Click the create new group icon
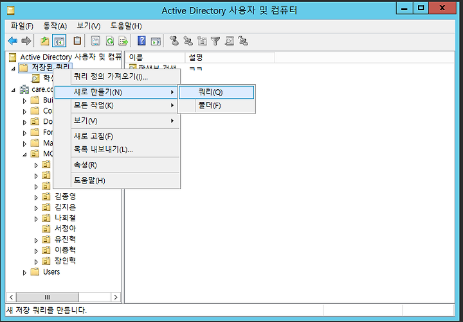 [x=188, y=40]
